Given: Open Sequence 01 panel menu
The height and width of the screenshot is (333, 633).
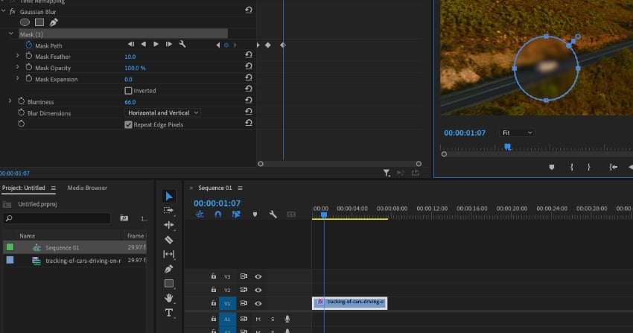Looking at the screenshot, I should click(x=241, y=188).
